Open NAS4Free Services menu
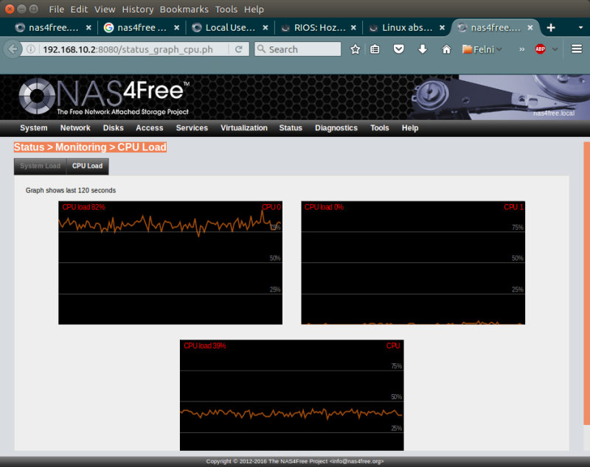Viewport: 590px width, 467px height. [192, 127]
